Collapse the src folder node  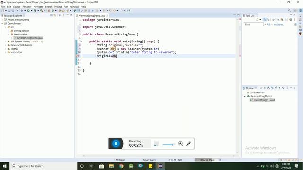click(6, 27)
